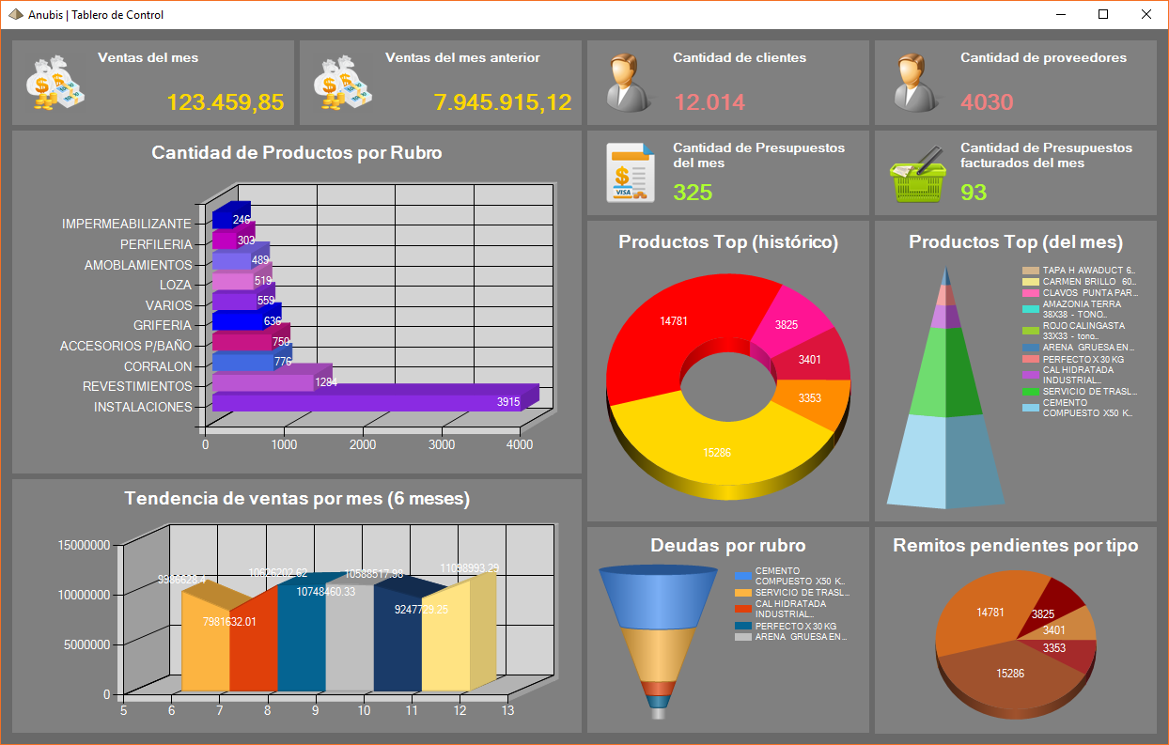This screenshot has height=745, width=1169.
Task: Click the money bags icon beside Ventas del mes
Action: coord(55,83)
